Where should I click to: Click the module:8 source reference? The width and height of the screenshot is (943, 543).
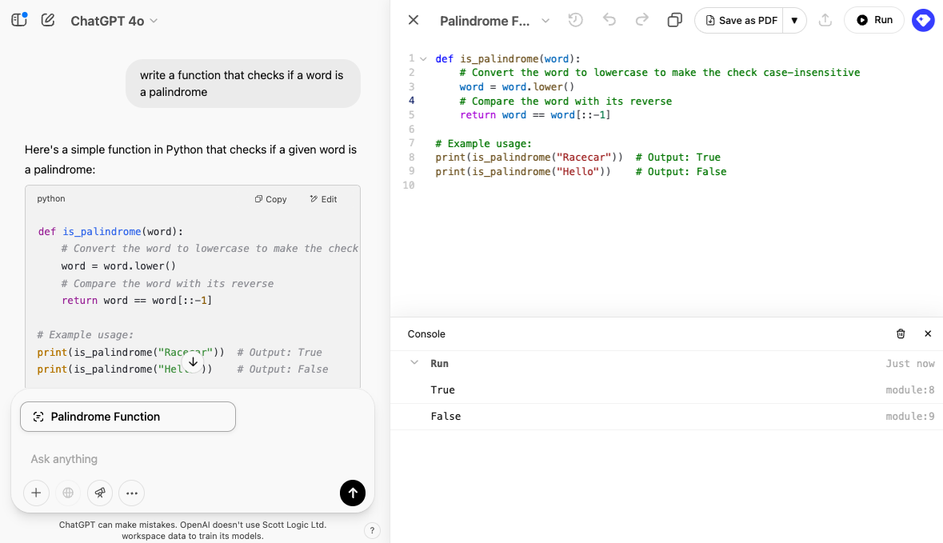(910, 389)
